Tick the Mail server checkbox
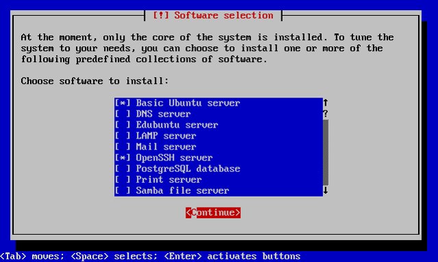Viewport: 438px width, 262px height. pos(123,147)
